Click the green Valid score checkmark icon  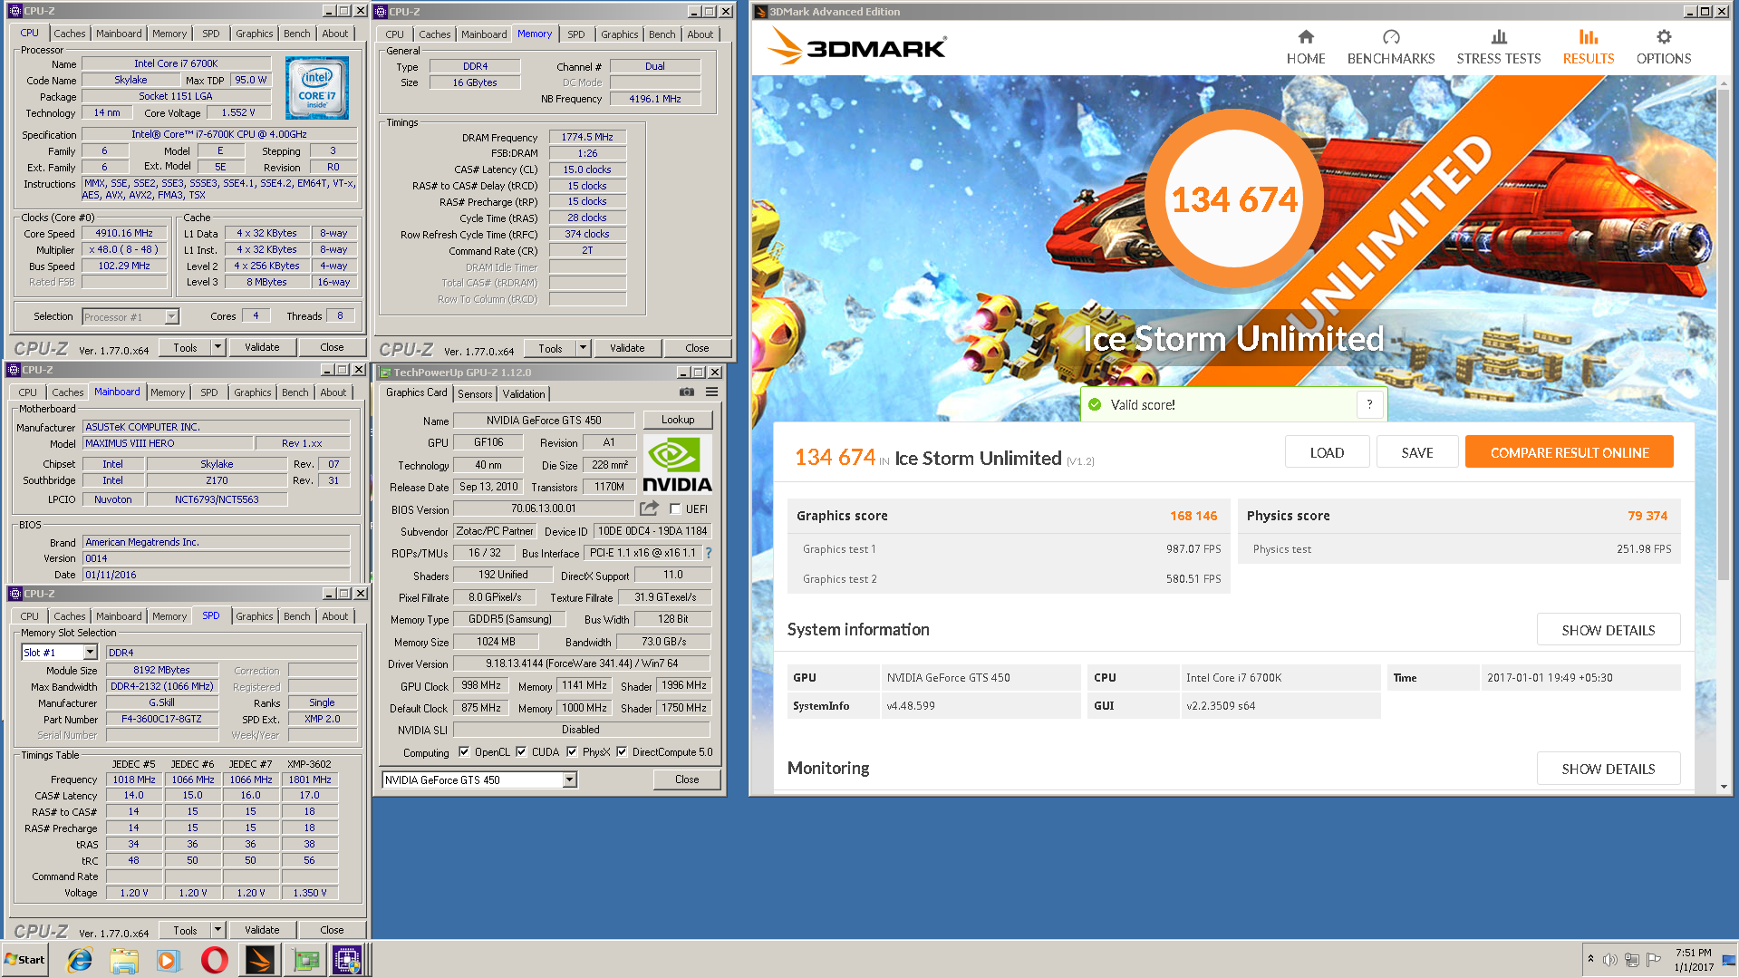point(1095,404)
